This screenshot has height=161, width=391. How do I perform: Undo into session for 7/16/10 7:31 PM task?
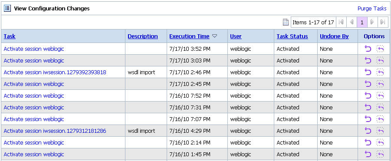click(380, 108)
